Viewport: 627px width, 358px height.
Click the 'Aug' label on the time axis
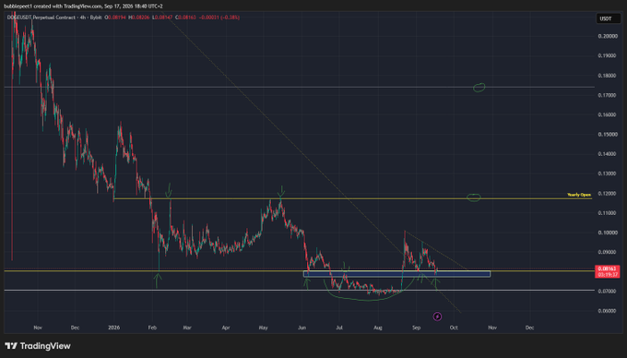click(x=378, y=328)
